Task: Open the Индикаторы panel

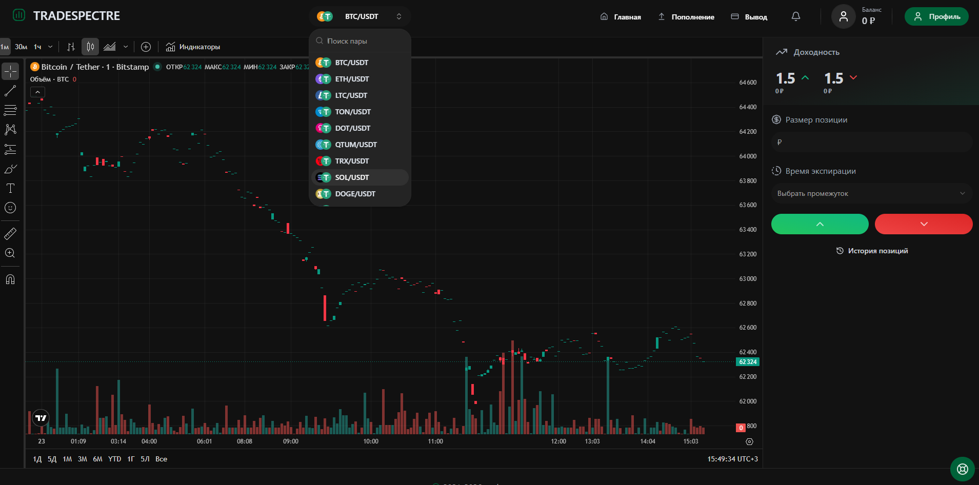Action: tap(193, 47)
